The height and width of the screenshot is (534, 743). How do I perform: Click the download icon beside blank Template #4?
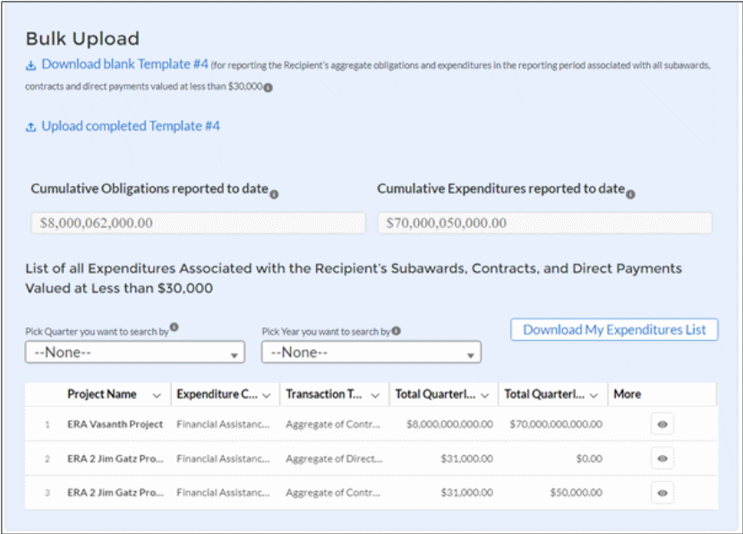(x=30, y=65)
